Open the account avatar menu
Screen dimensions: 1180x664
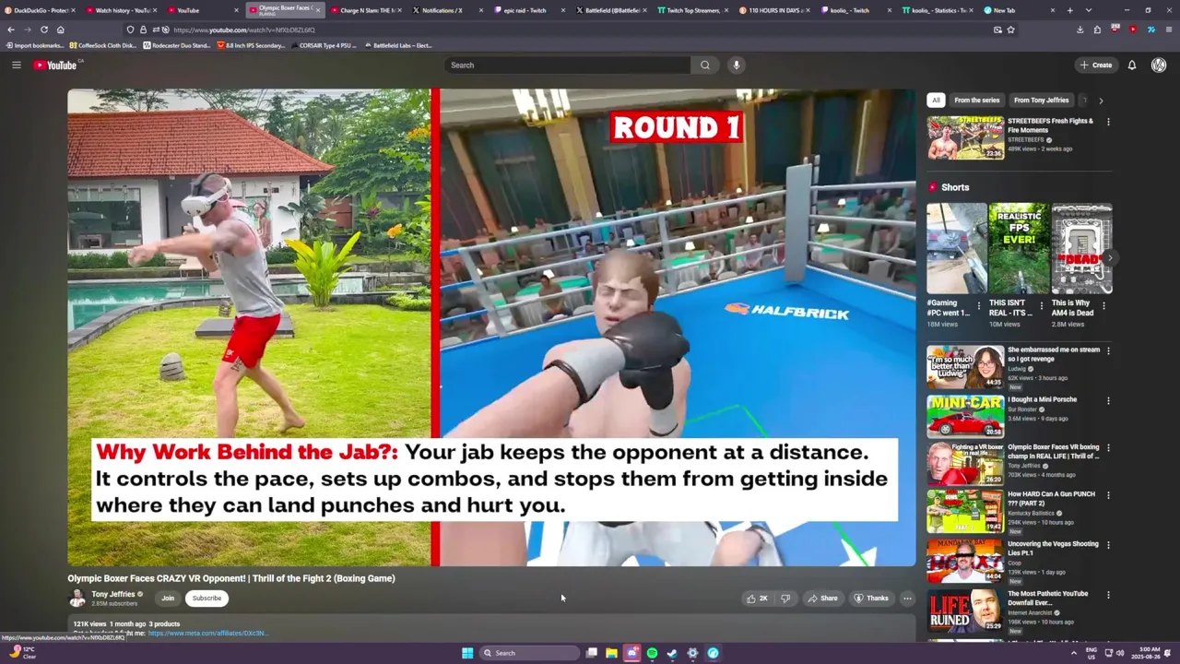1159,65
